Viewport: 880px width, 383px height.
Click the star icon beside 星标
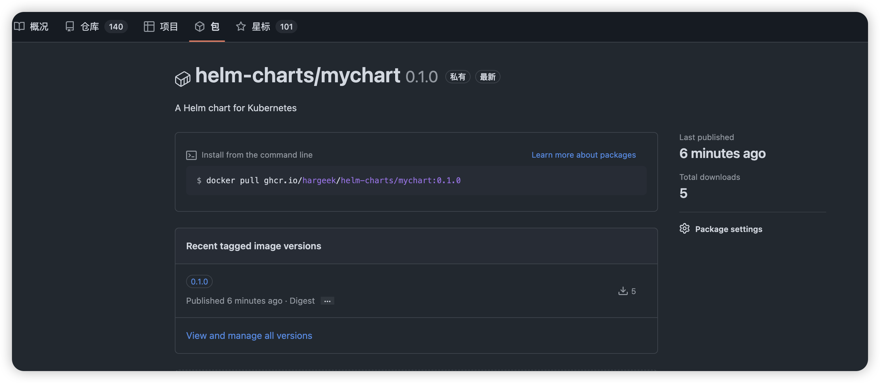click(x=241, y=27)
